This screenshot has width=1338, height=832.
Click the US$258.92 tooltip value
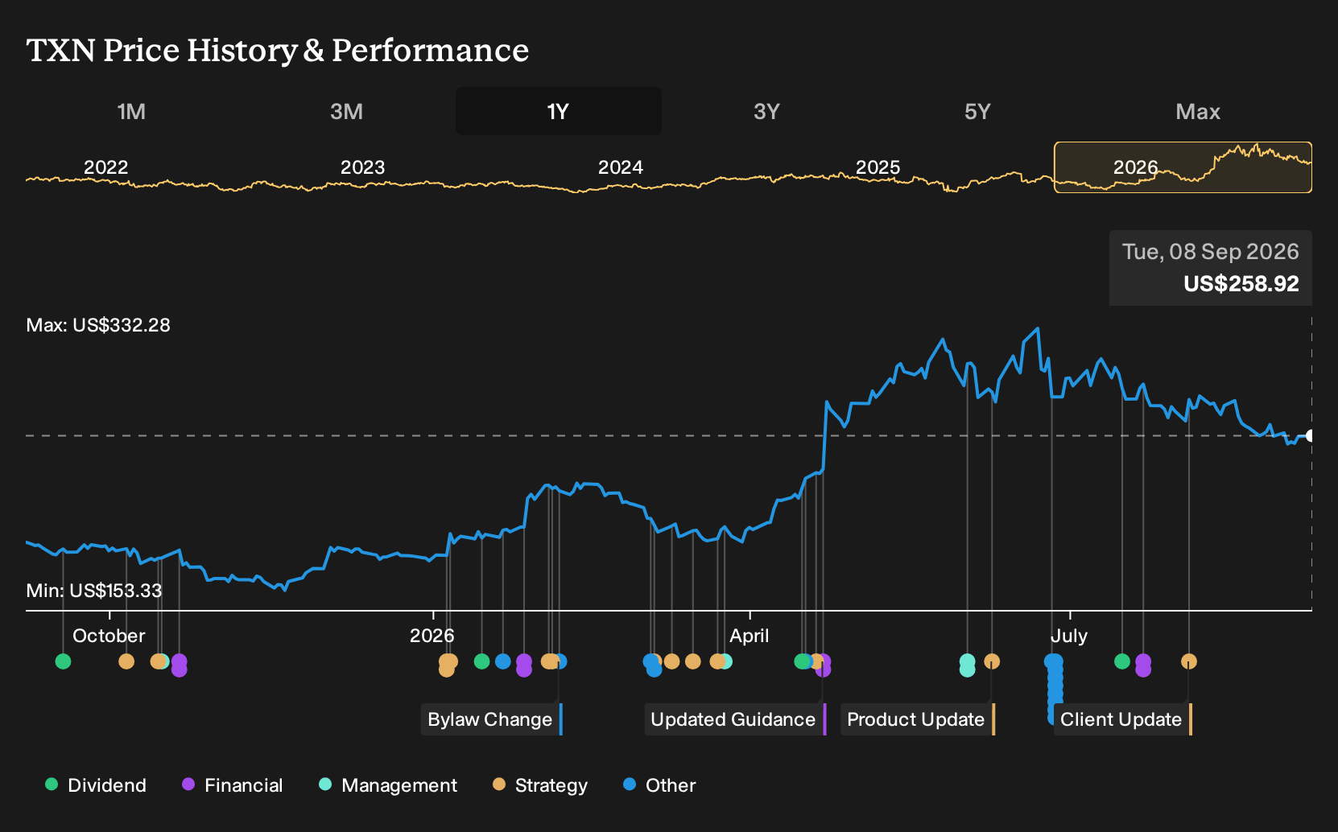(1241, 284)
